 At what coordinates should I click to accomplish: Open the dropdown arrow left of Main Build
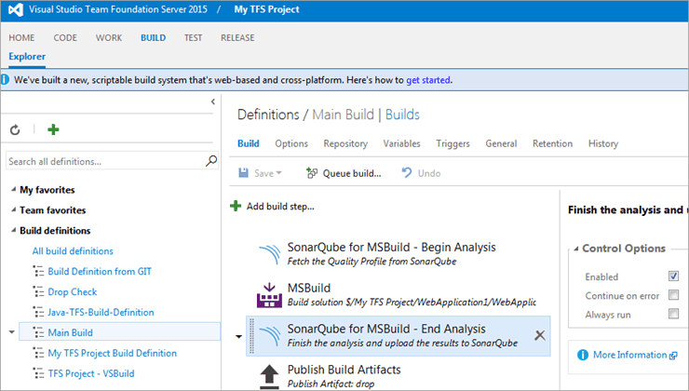tap(12, 332)
